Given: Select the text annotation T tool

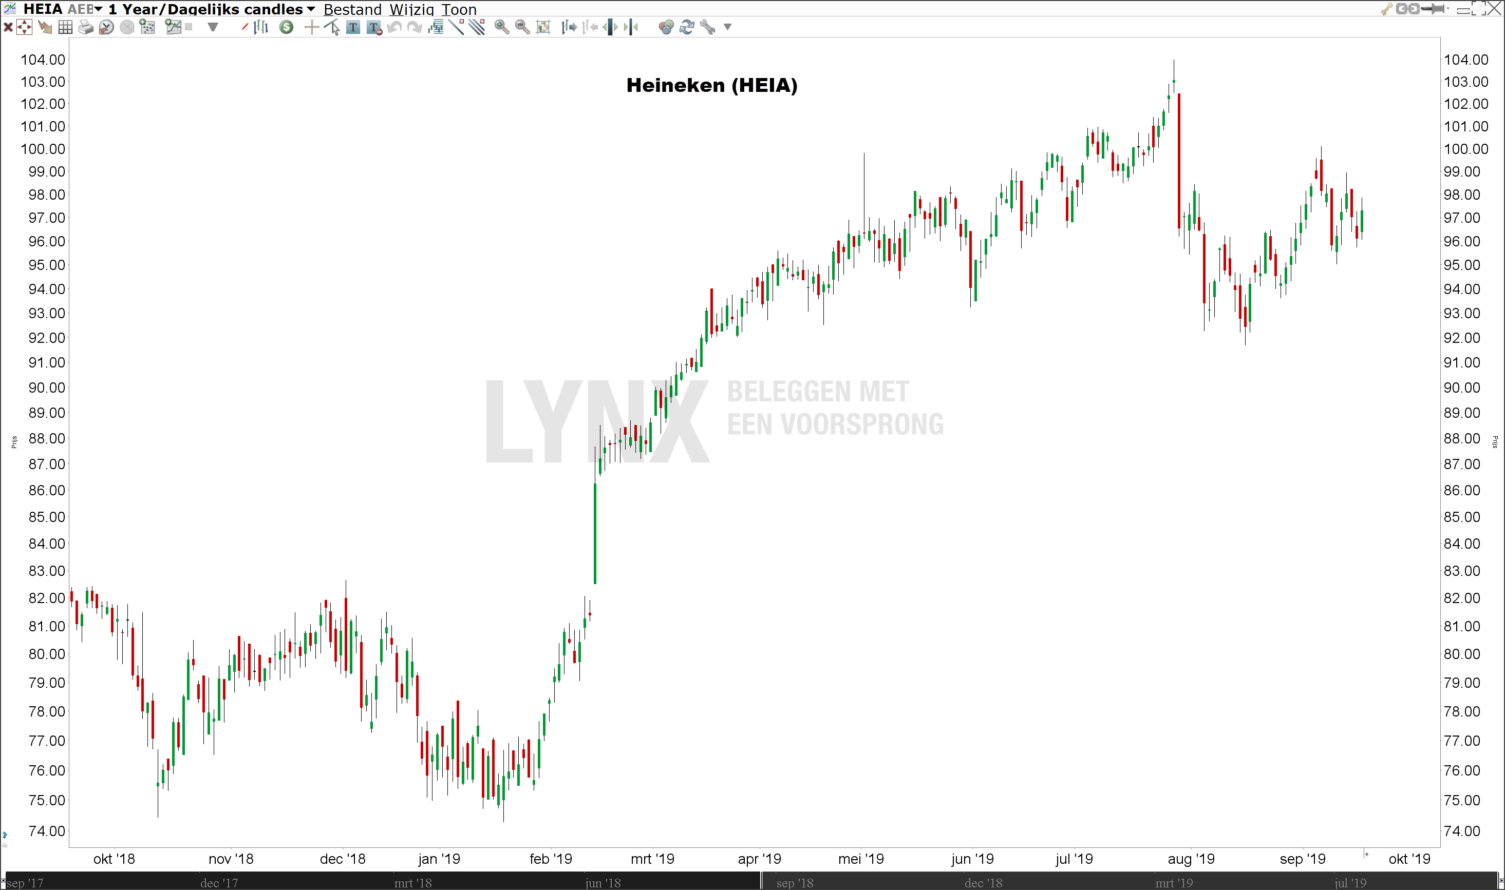Looking at the screenshot, I should click(x=353, y=27).
